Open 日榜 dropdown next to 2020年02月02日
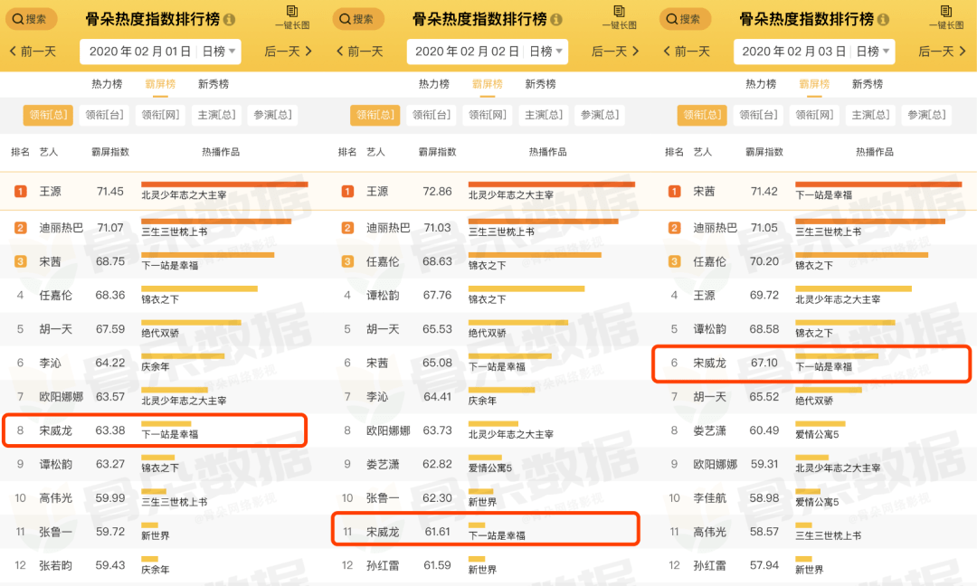Viewport: 977px width, 586px height. coord(545,52)
